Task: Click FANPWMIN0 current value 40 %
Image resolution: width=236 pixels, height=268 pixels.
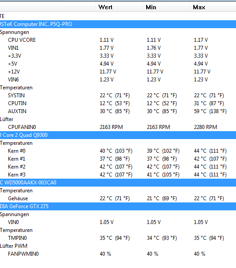Action: (x=105, y=254)
